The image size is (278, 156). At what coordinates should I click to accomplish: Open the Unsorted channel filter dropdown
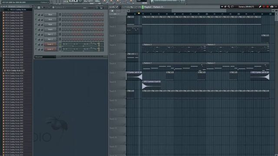tap(45, 57)
